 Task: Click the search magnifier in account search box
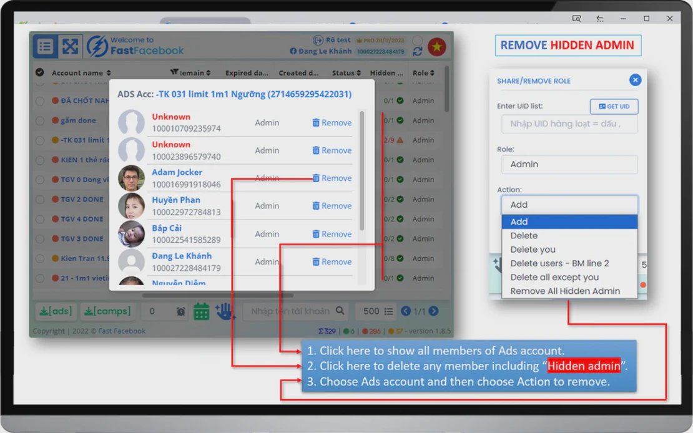point(340,311)
